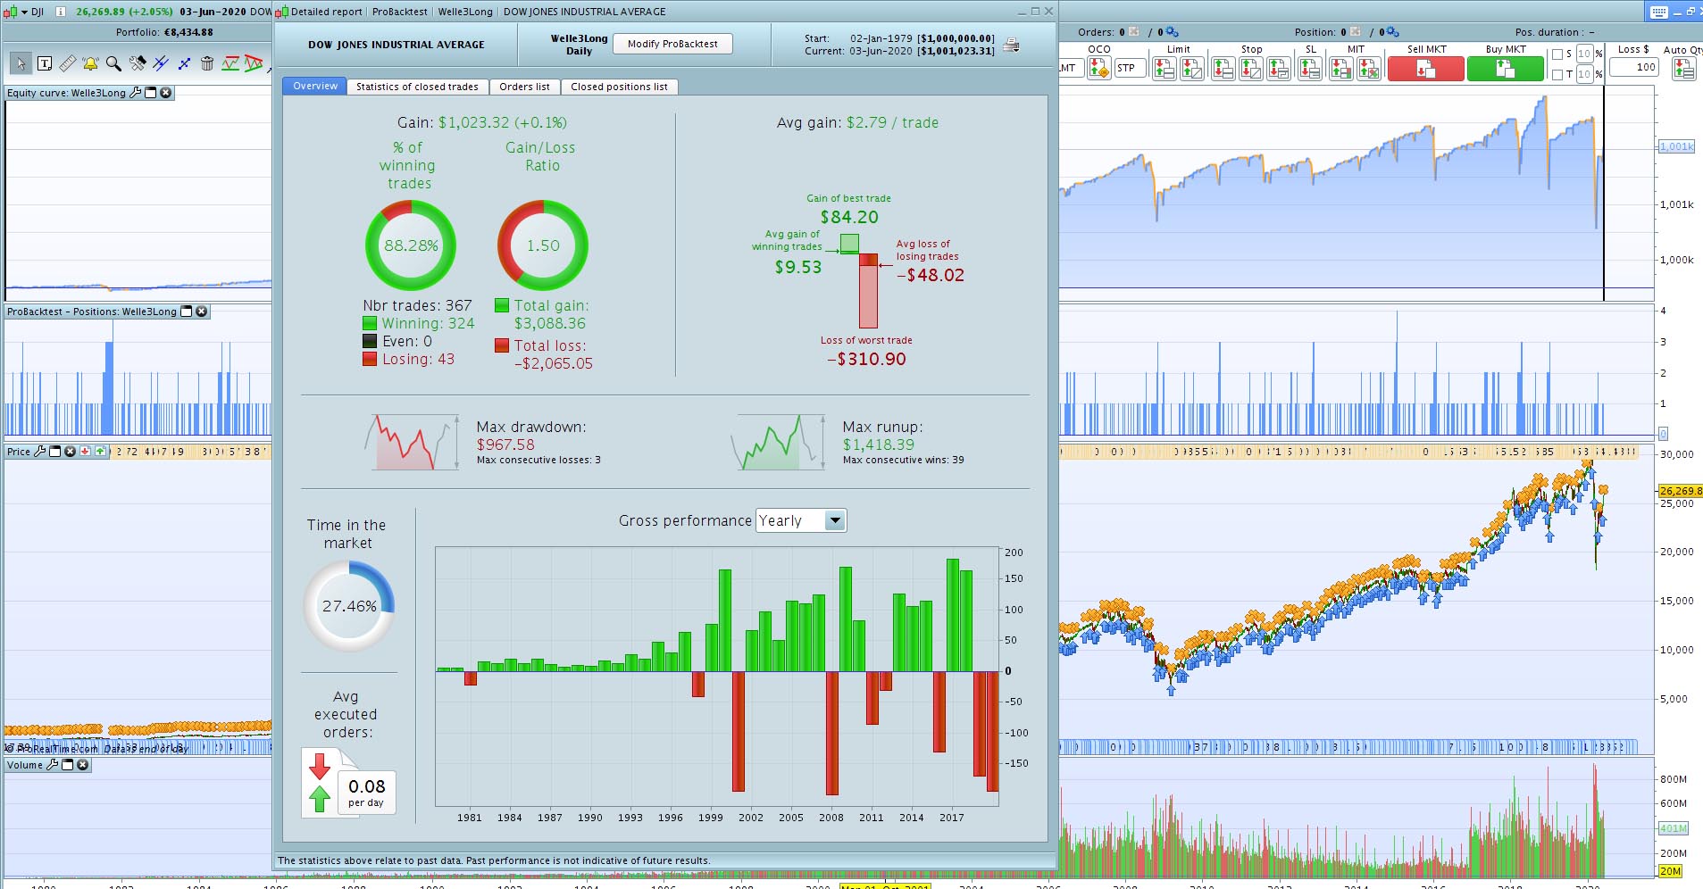Open the alert bell tool
Image resolution: width=1703 pixels, height=889 pixels.
point(90,63)
